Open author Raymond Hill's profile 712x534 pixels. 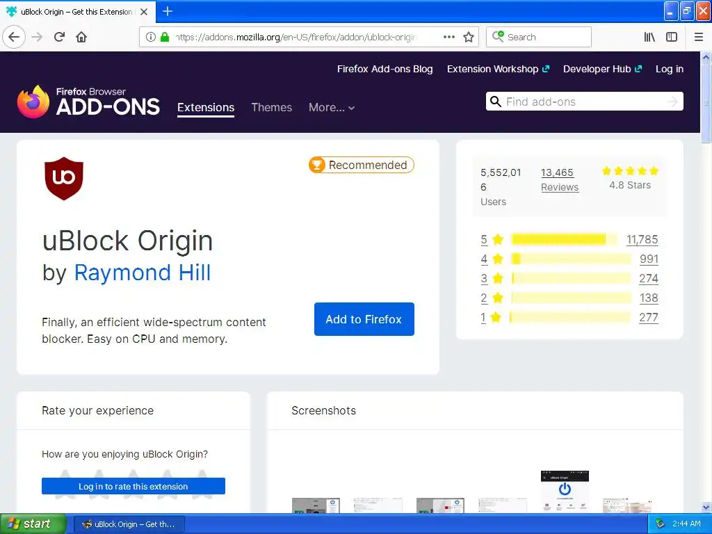(142, 273)
